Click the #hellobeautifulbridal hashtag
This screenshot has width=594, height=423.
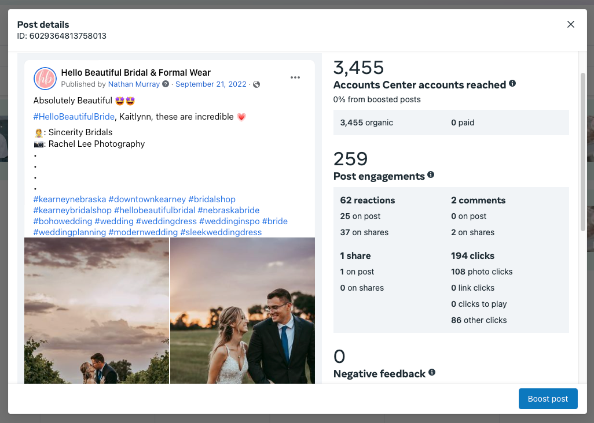(x=155, y=210)
